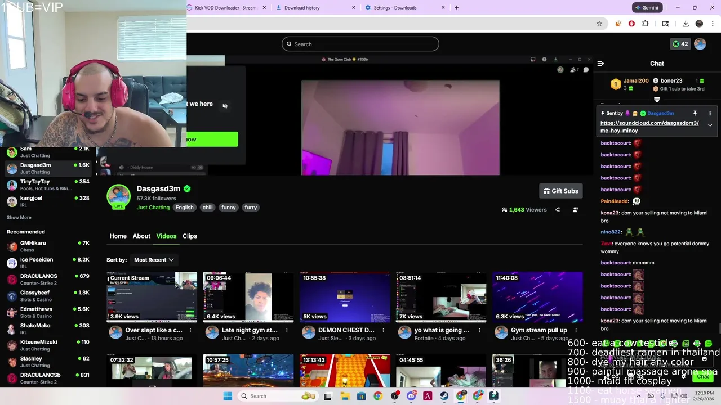Open the user report icon beside the share icon
The height and width of the screenshot is (405, 721).
(575, 210)
